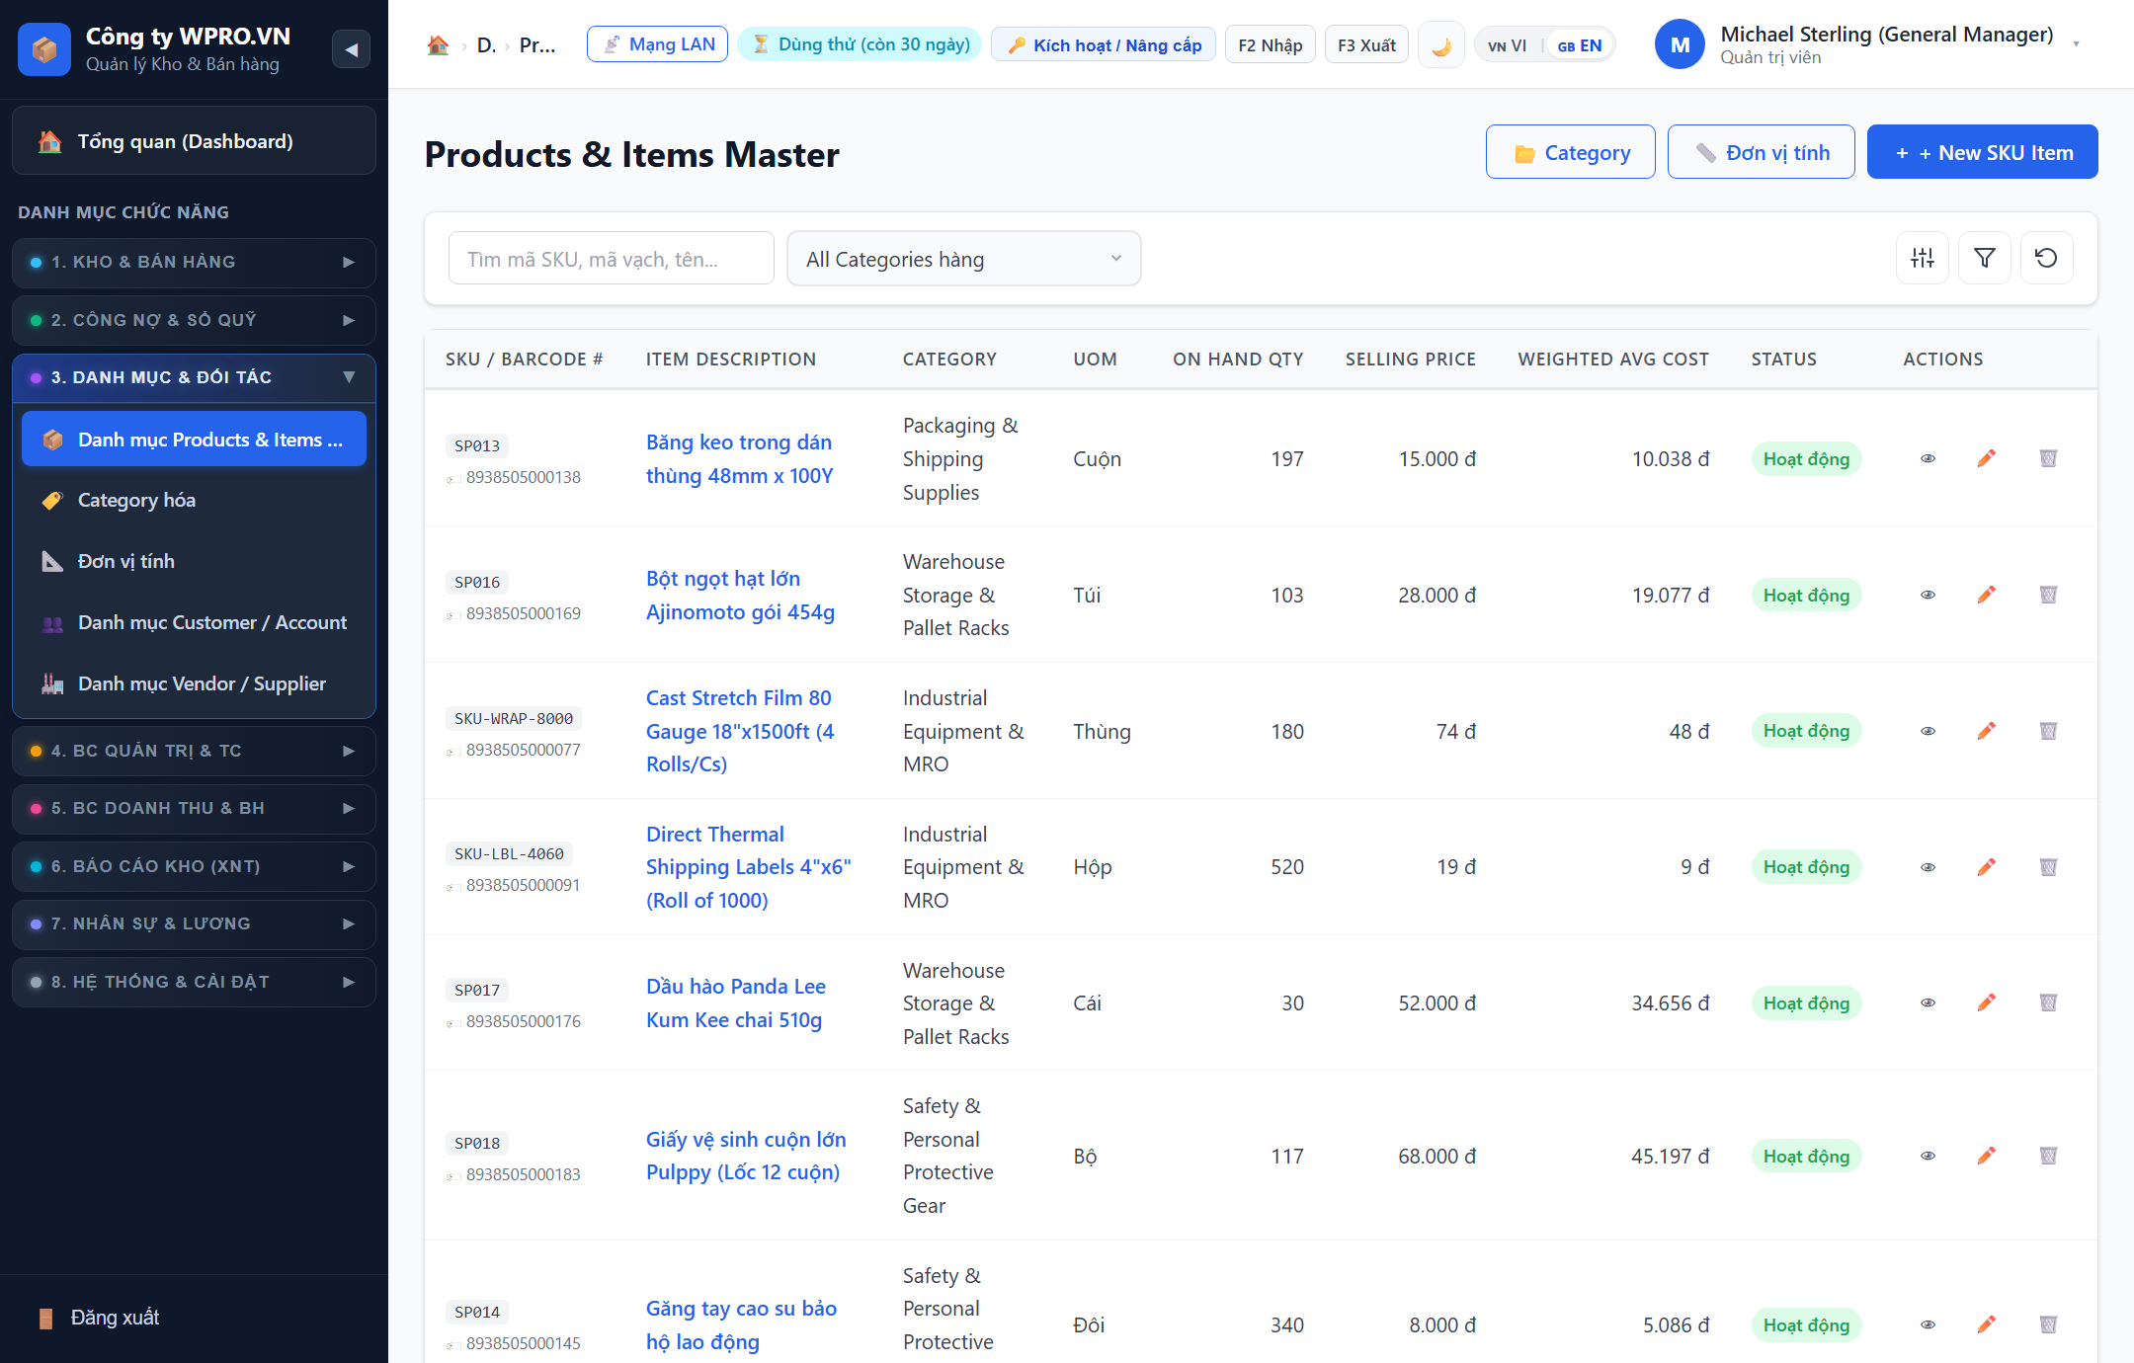Edit SP014 item with pencil icon

tap(1986, 1324)
